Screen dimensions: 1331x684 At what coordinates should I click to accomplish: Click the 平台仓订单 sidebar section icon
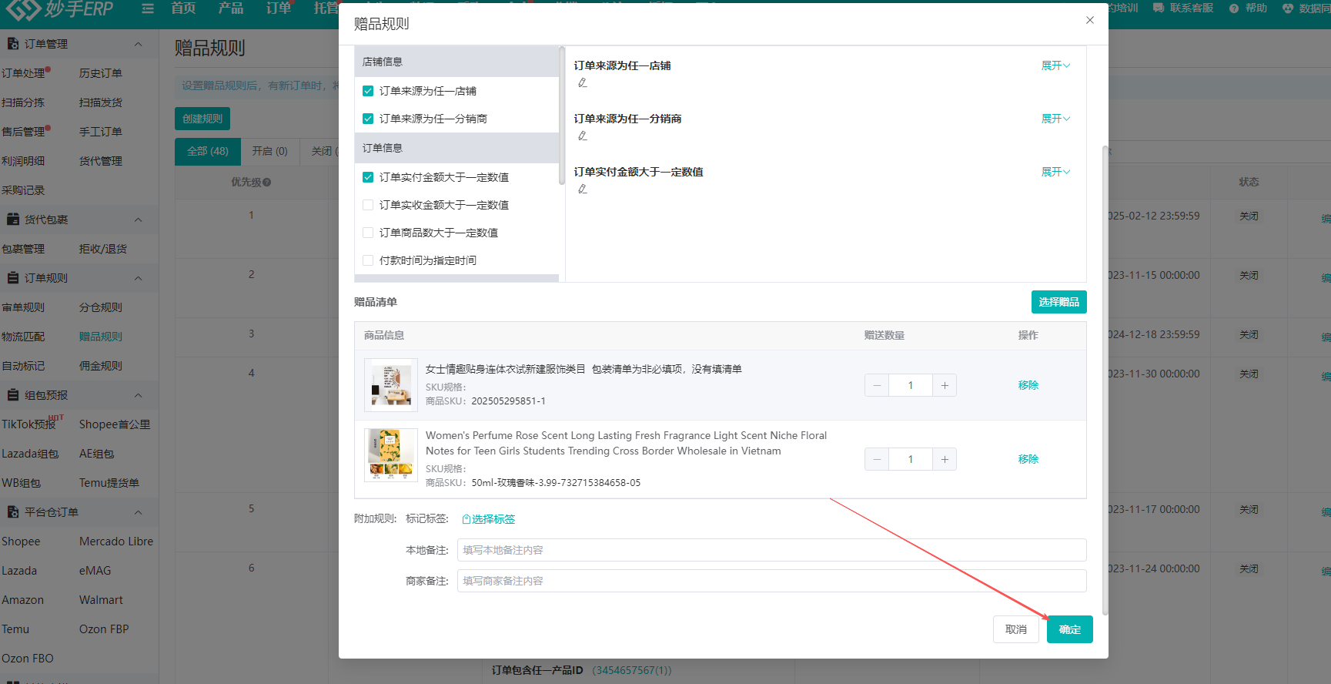coord(13,512)
